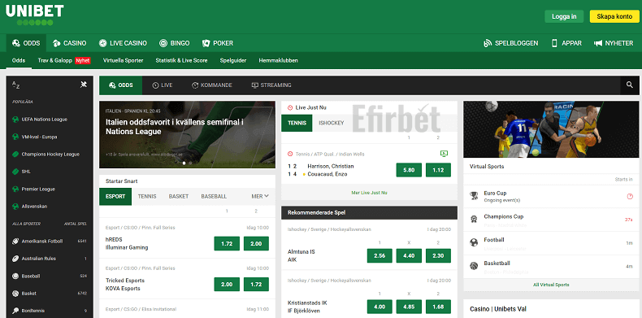This screenshot has height=318, width=642.
Task: Open Mer Live Just Nu link
Action: [369, 193]
